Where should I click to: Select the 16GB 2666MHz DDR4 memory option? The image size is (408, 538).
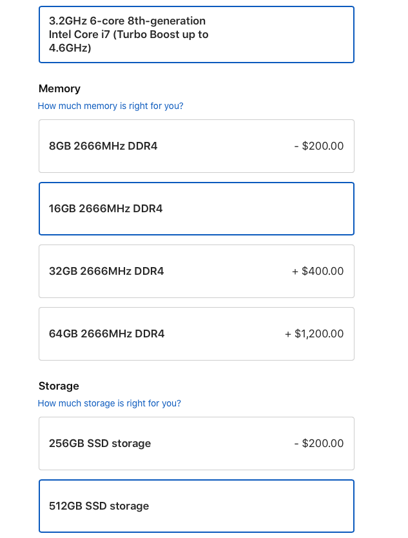[x=197, y=208]
